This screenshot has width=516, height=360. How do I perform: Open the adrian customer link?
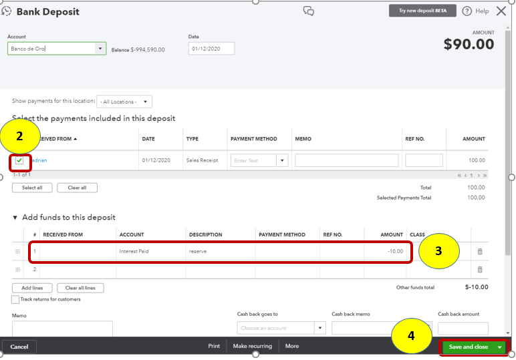click(x=39, y=160)
